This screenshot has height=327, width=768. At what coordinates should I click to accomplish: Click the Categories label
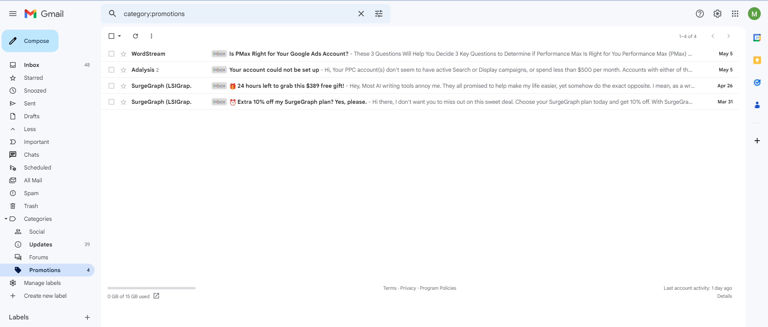38,219
